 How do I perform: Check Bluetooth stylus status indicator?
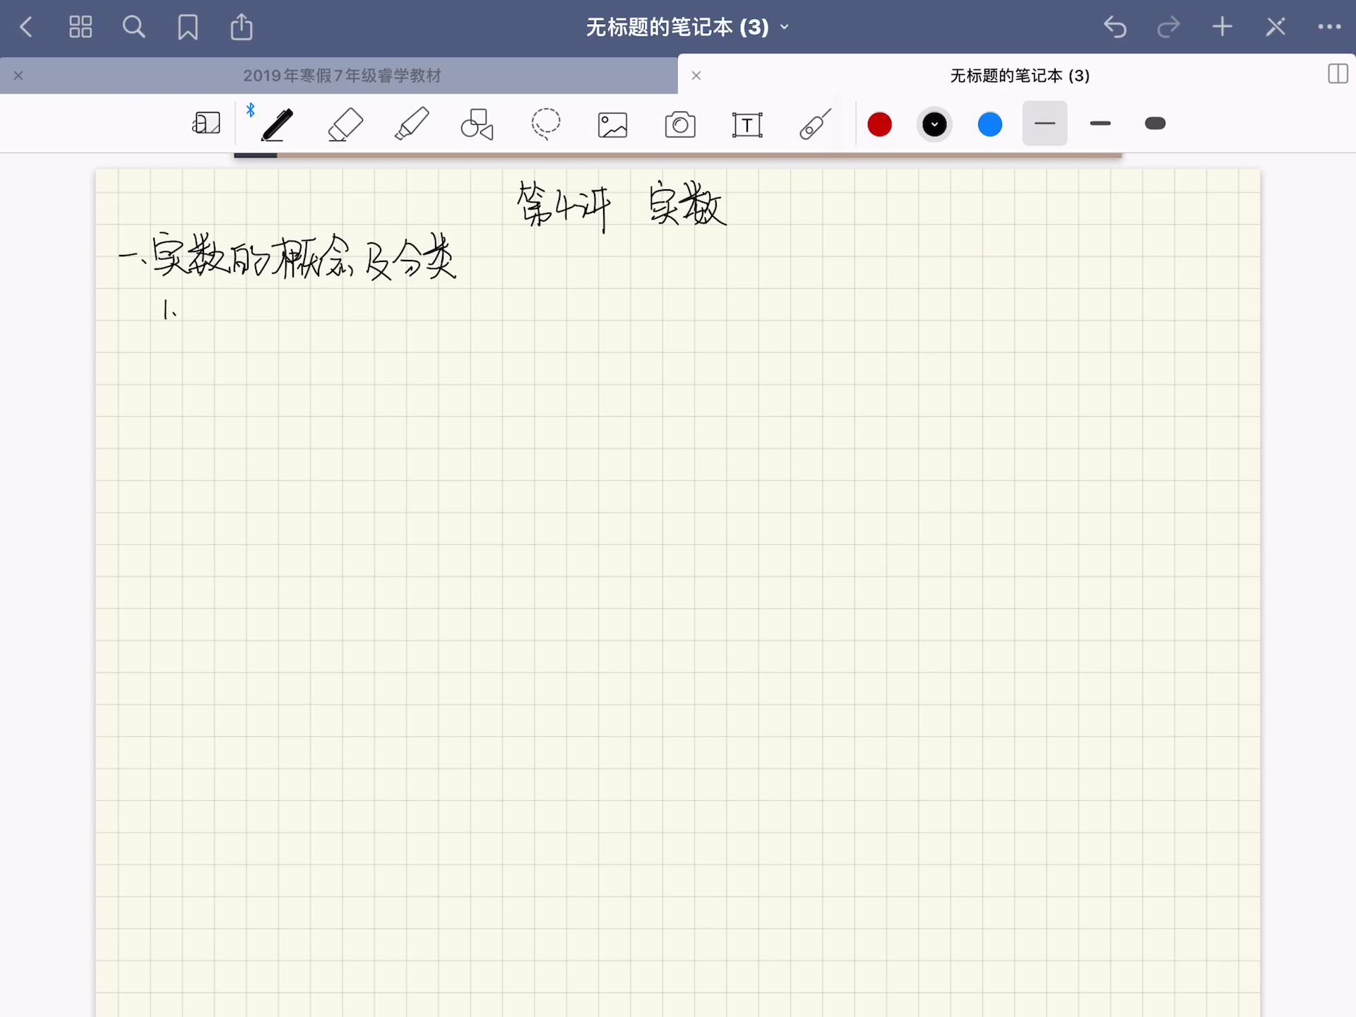tap(250, 109)
